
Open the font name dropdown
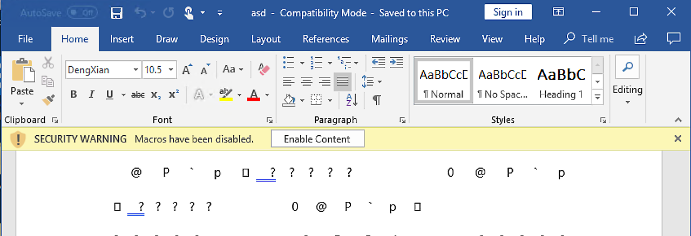pos(136,70)
